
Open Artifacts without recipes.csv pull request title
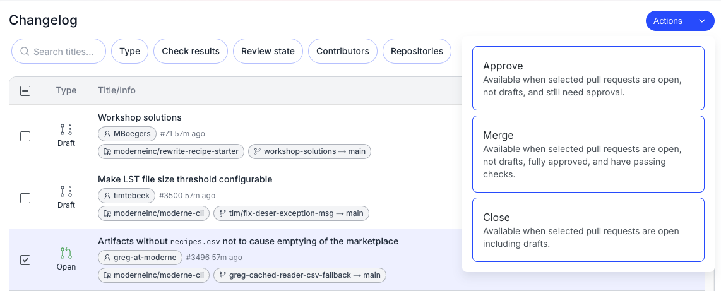[x=248, y=241]
